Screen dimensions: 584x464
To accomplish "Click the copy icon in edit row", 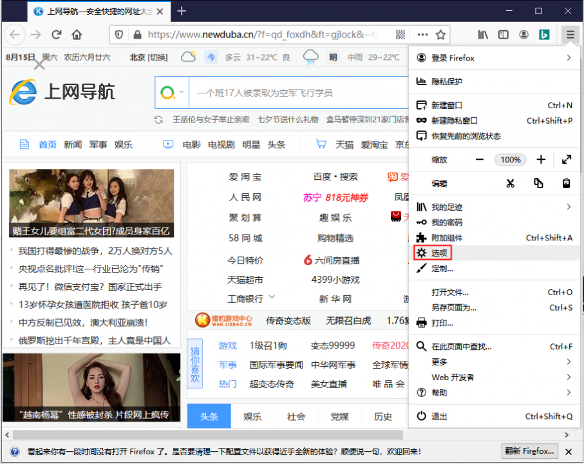I will [x=538, y=183].
